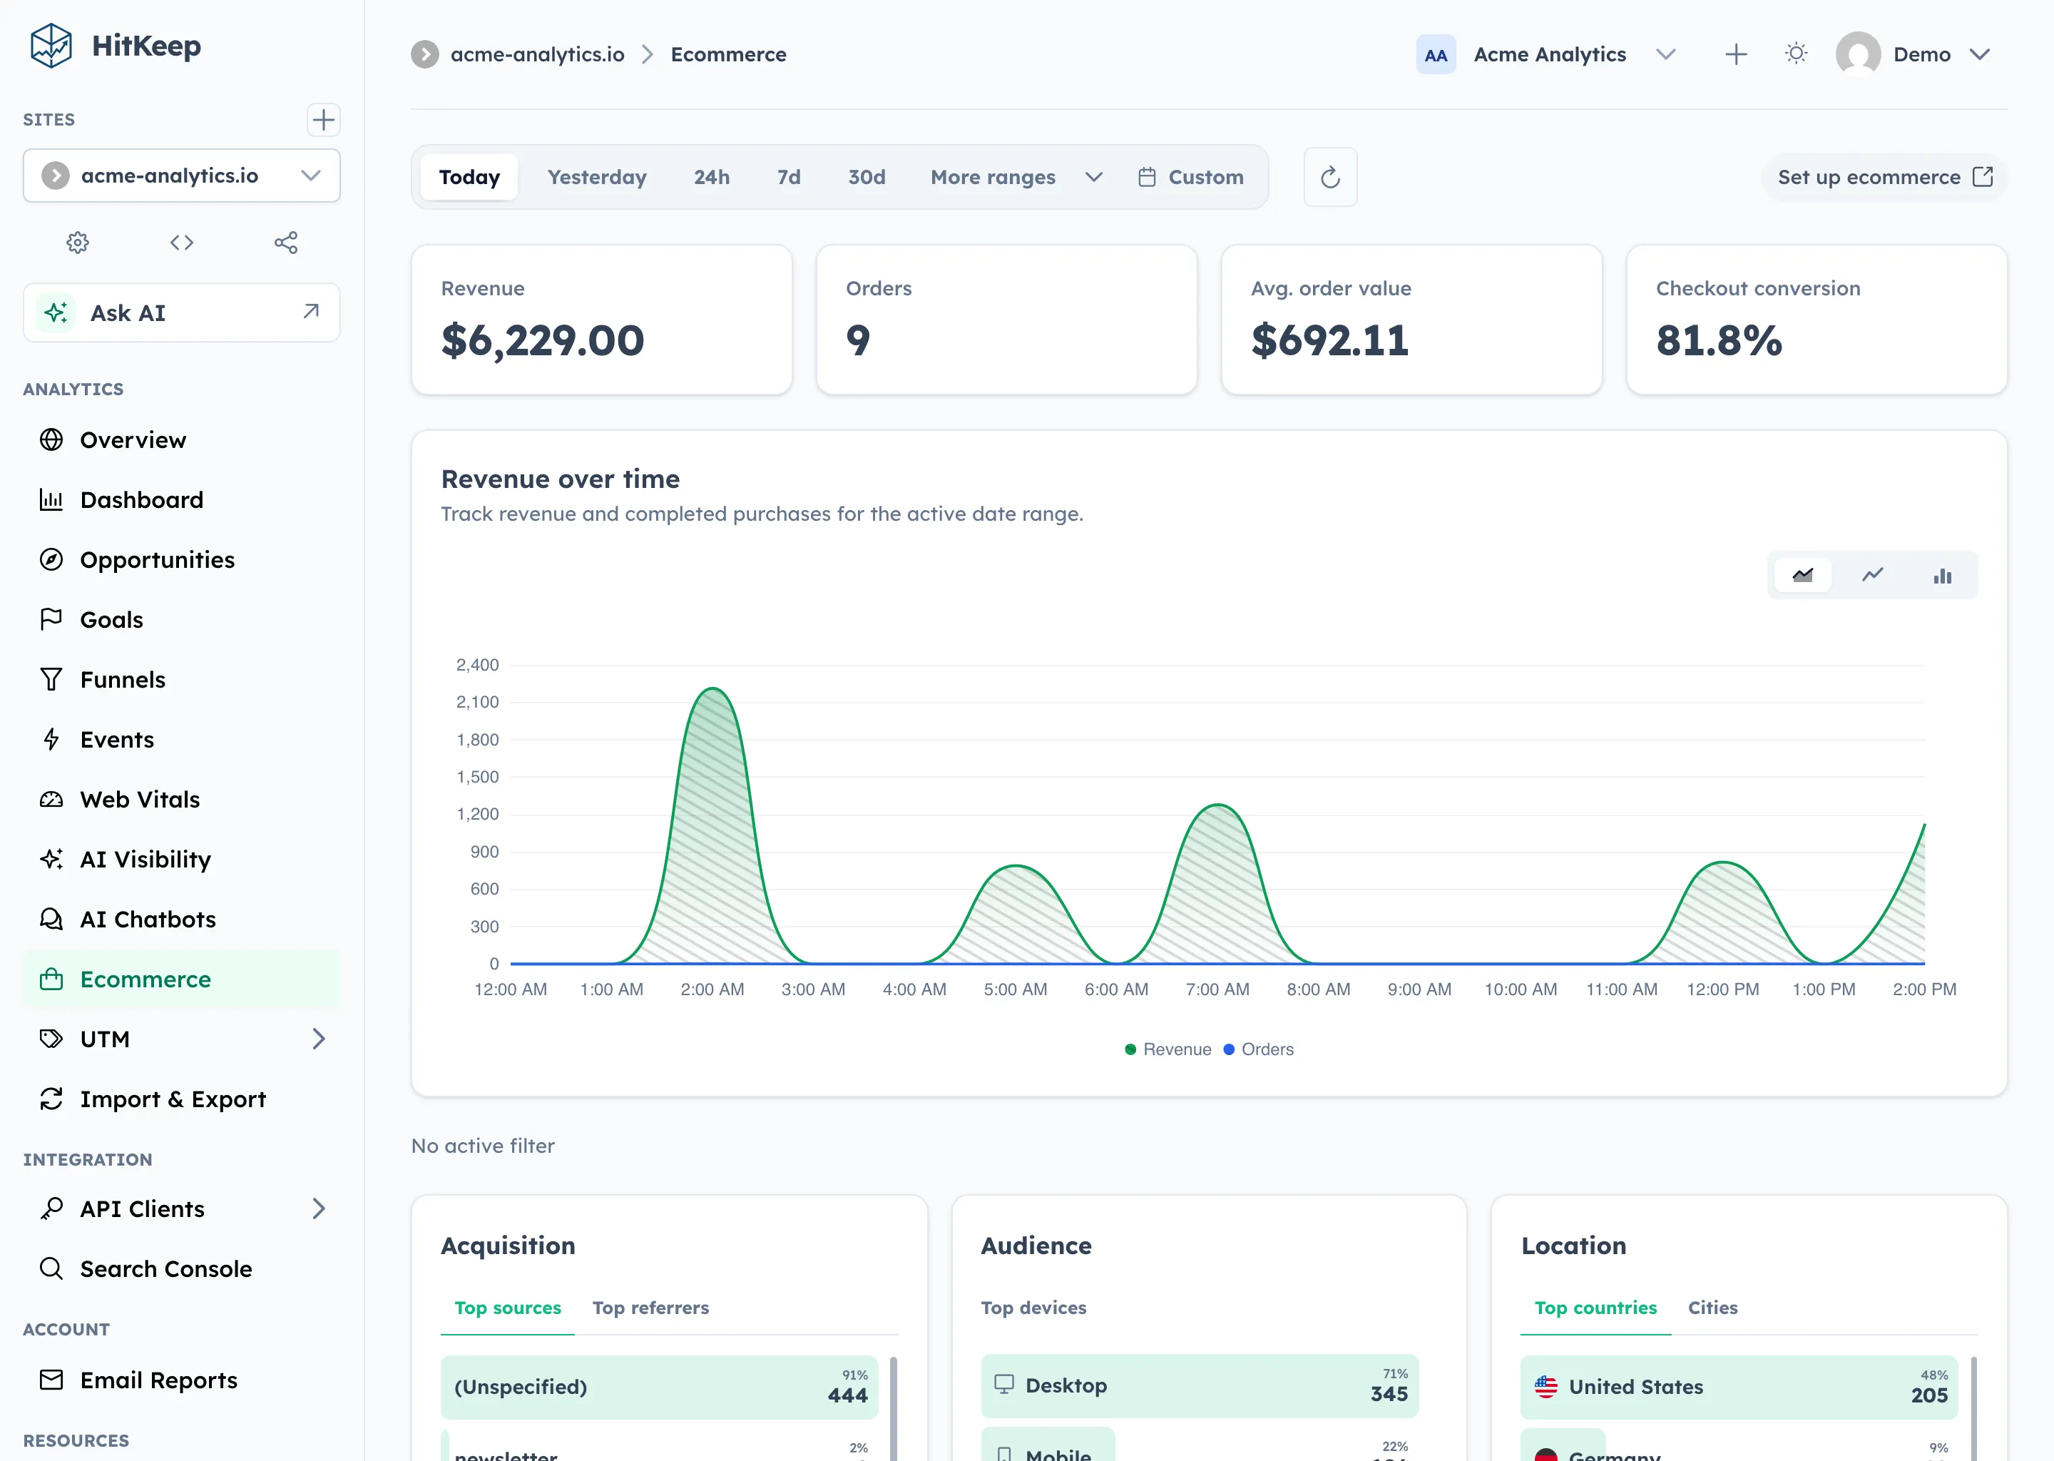Click the Acquisition list scrollbar
The height and width of the screenshot is (1461, 2054).
(893, 1408)
